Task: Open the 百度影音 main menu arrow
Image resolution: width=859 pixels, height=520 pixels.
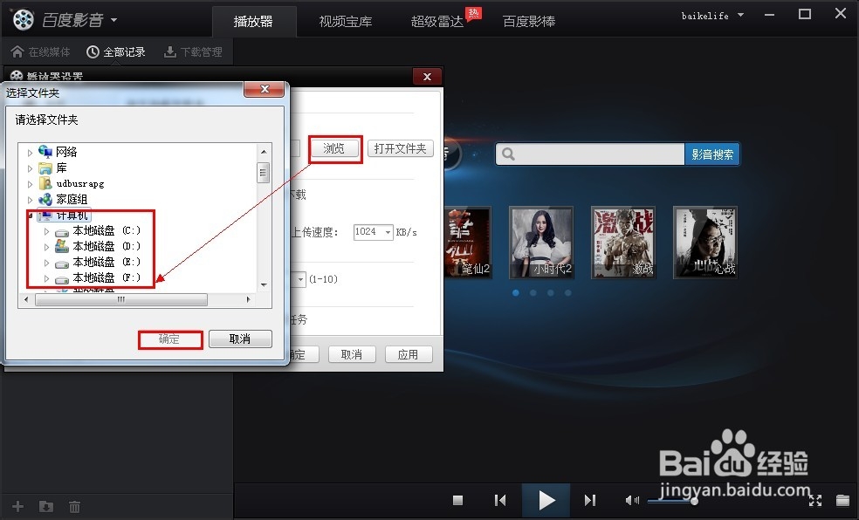Action: tap(114, 20)
